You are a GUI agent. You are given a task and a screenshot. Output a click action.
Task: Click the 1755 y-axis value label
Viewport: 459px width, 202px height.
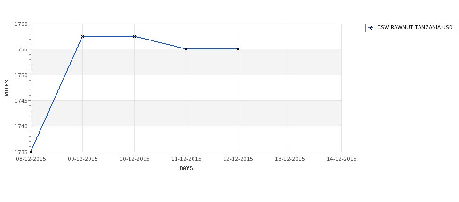[x=21, y=49]
